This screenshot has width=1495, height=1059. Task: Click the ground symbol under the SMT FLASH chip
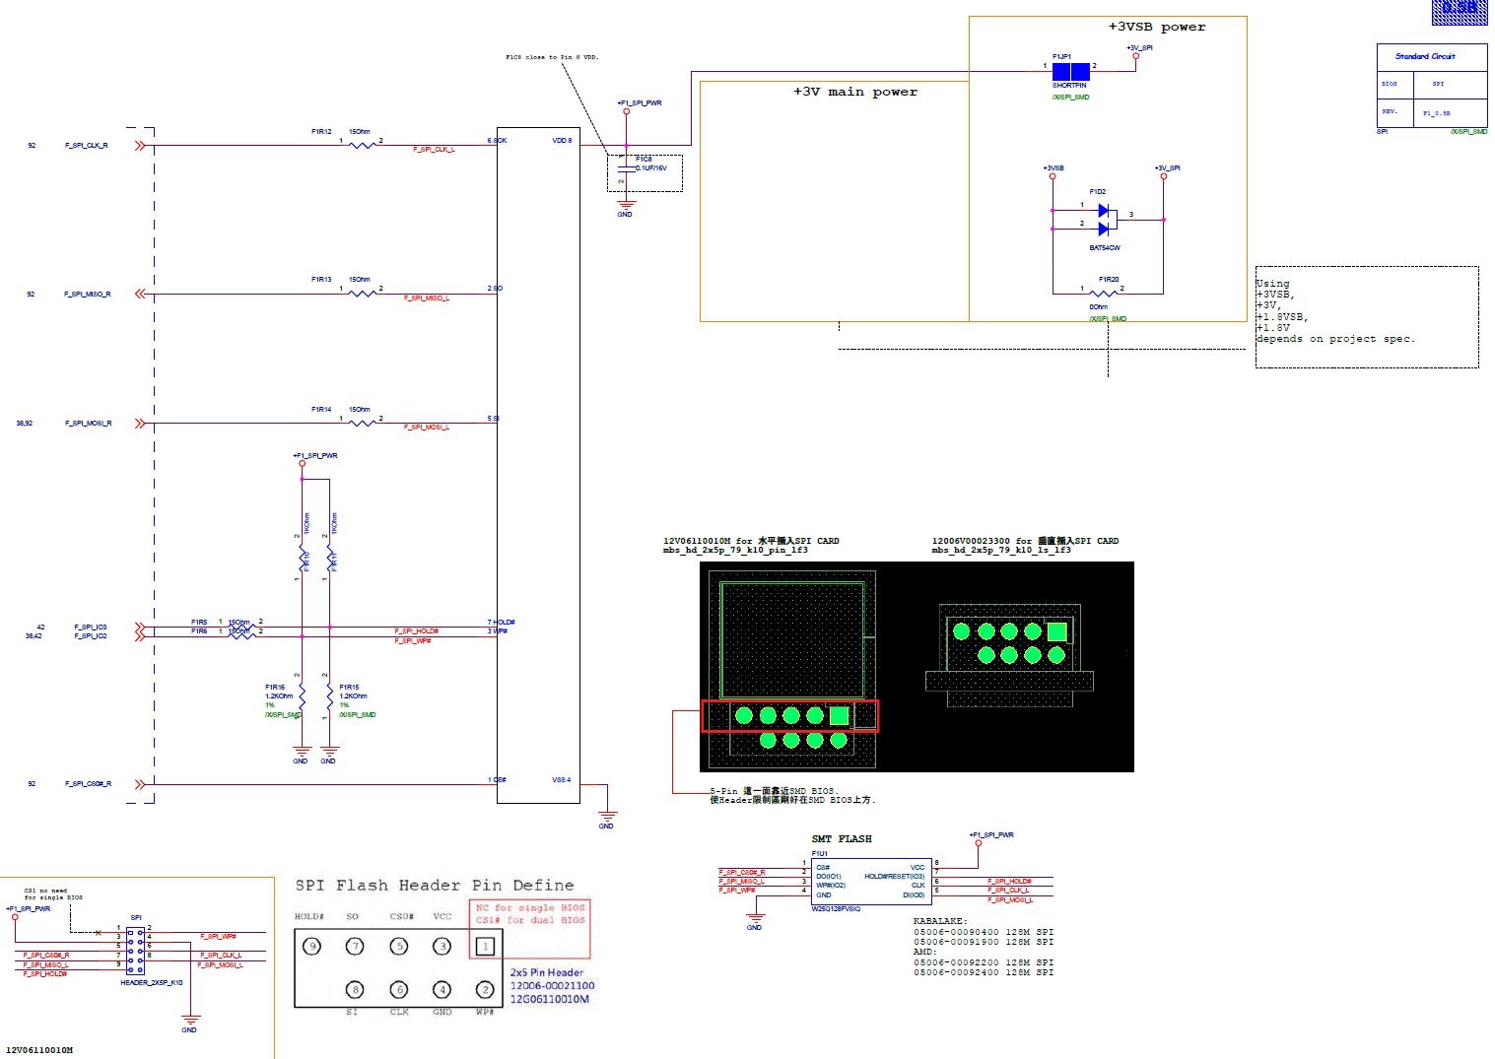[756, 918]
